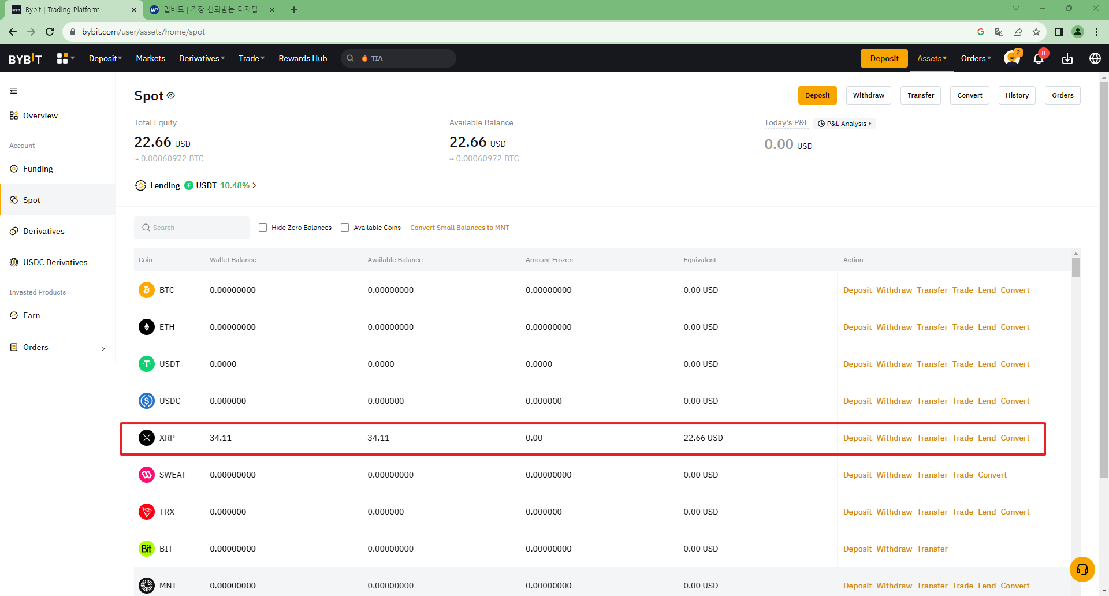The height and width of the screenshot is (596, 1109).
Task: Check the Available Coins checkbox
Action: [345, 228]
